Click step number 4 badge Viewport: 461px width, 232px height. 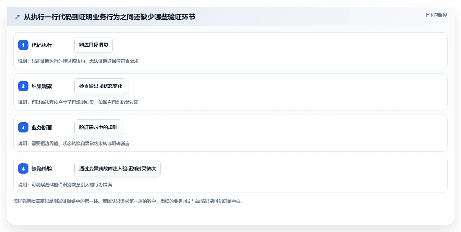[x=23, y=169]
